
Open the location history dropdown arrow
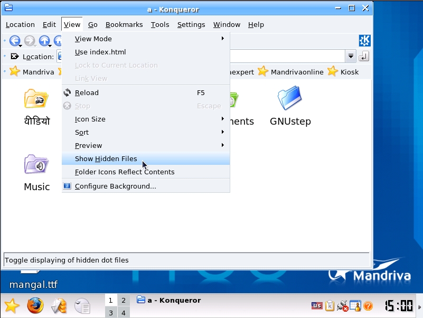click(x=351, y=57)
